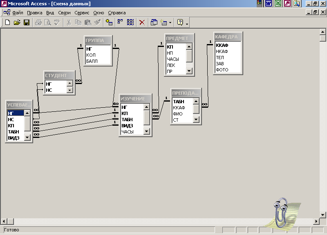Viewport: 327px width, 235px height.
Task: Click main window horizontal scrollbar left arrow
Action: click(x=4, y=221)
